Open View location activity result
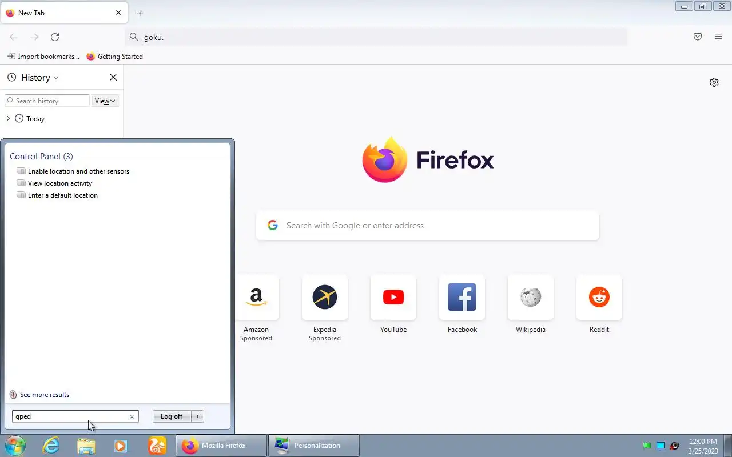This screenshot has height=457, width=732. (59, 183)
